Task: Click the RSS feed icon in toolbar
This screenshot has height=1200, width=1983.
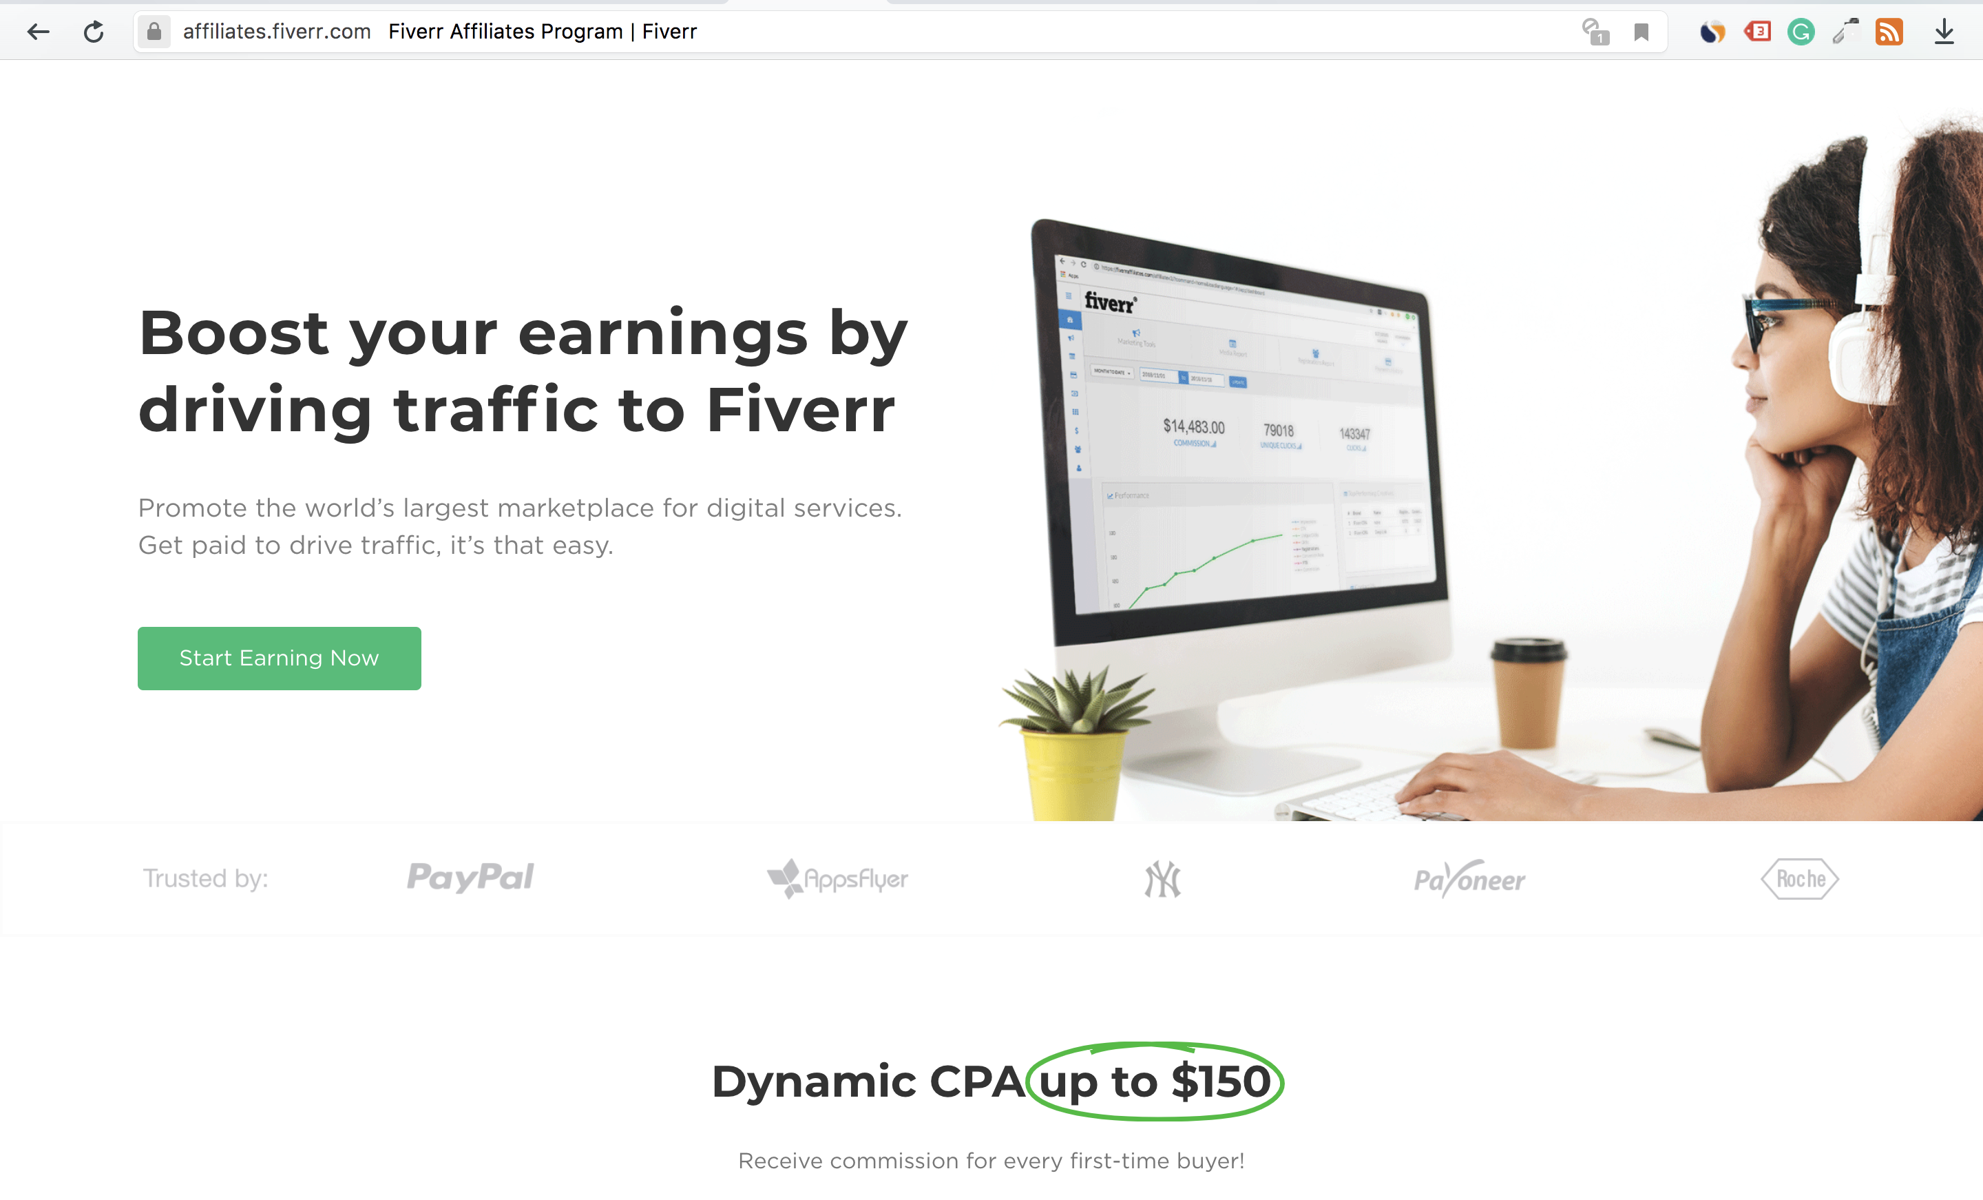Action: [1889, 30]
